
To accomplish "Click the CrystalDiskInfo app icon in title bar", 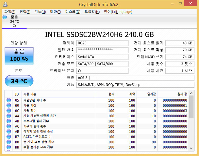I will pos(5,4).
